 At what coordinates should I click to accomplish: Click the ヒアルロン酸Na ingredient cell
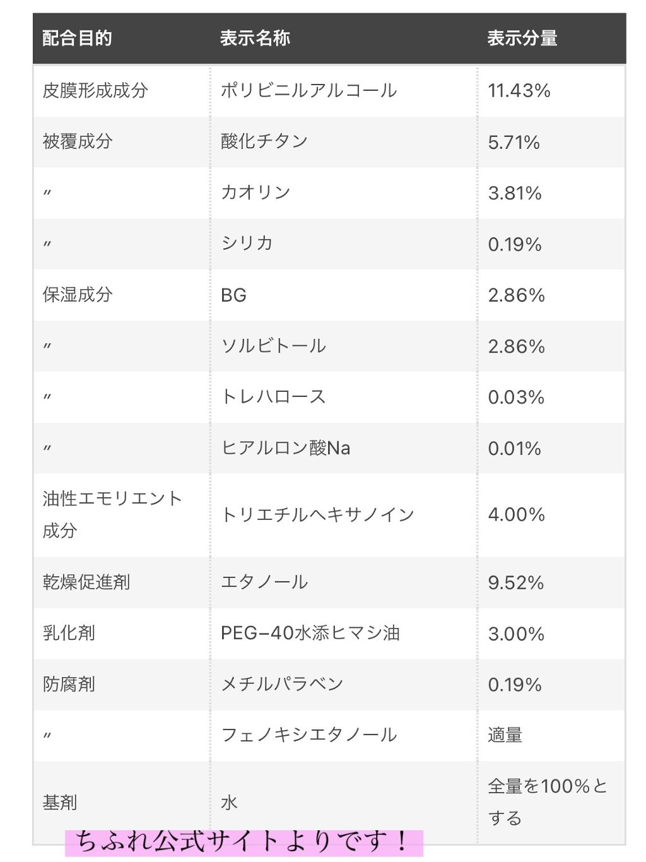(285, 448)
